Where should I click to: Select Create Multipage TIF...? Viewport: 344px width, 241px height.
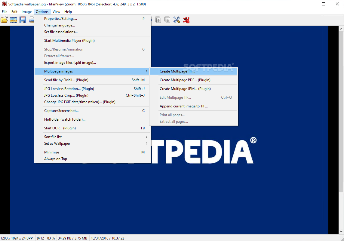click(194, 71)
